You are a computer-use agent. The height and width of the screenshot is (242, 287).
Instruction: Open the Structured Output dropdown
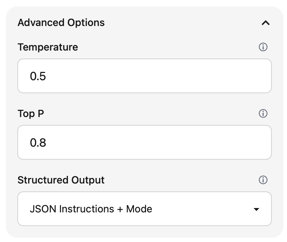point(144,209)
